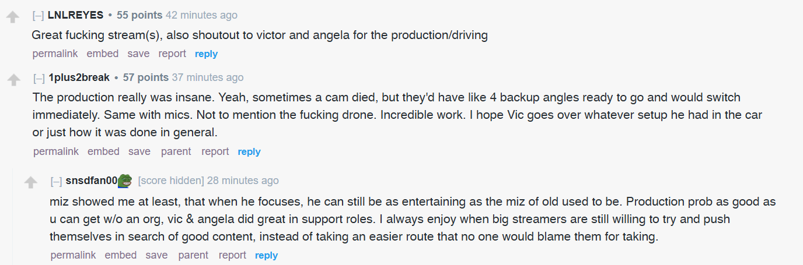Image resolution: width=803 pixels, height=265 pixels.
Task: Collapse LNLREYES's comment thread
Action: [x=38, y=15]
